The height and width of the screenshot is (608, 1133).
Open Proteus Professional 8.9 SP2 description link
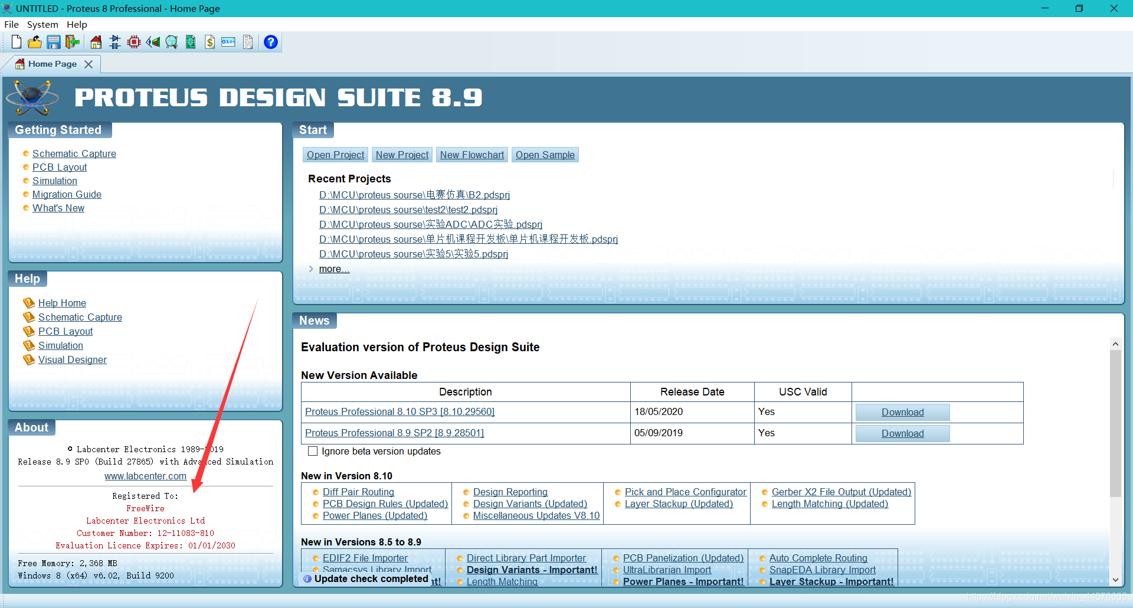click(394, 433)
